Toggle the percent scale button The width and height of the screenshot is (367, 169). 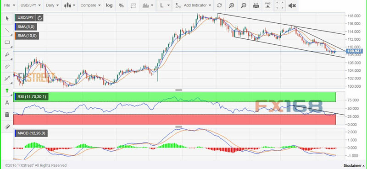(x=121, y=5)
